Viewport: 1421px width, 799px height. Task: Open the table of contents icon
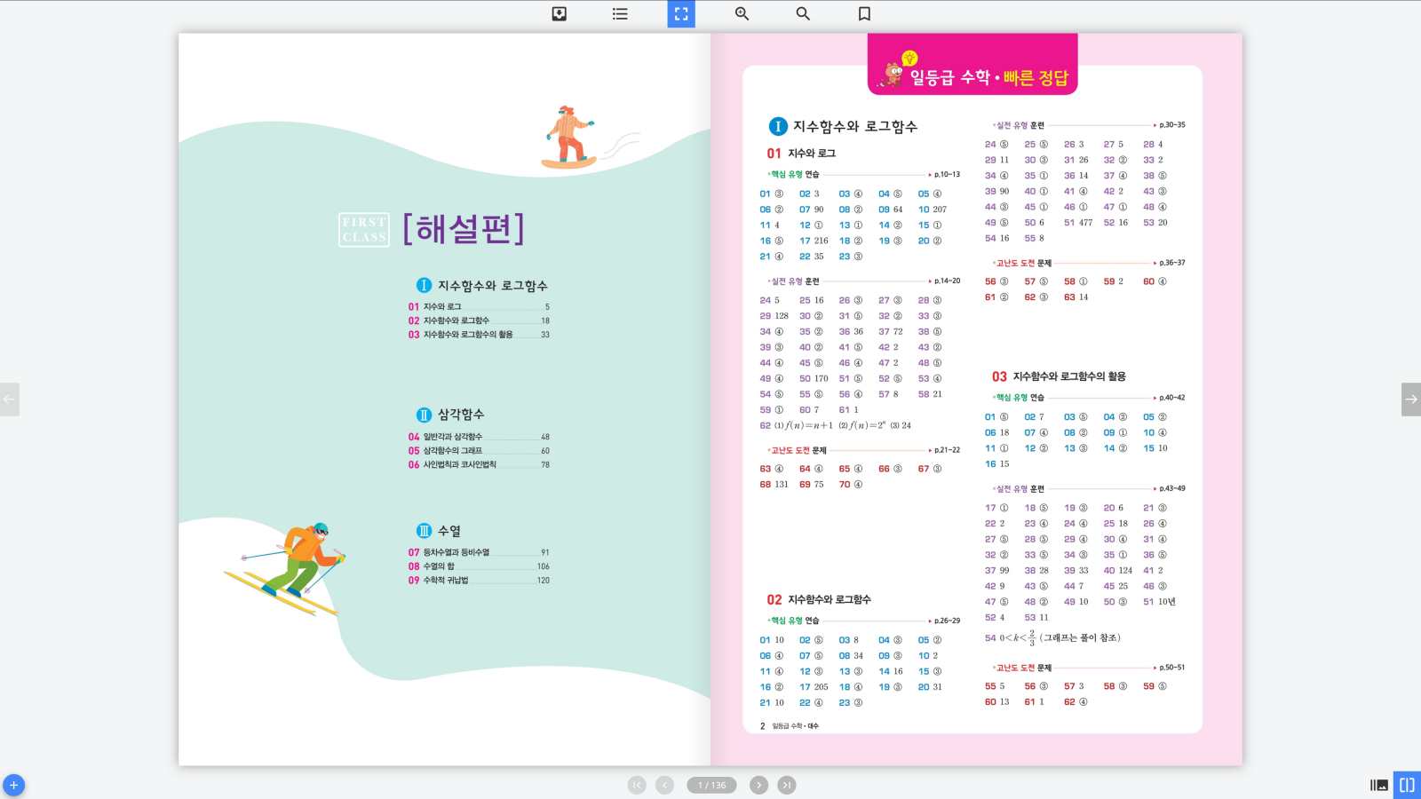(619, 13)
